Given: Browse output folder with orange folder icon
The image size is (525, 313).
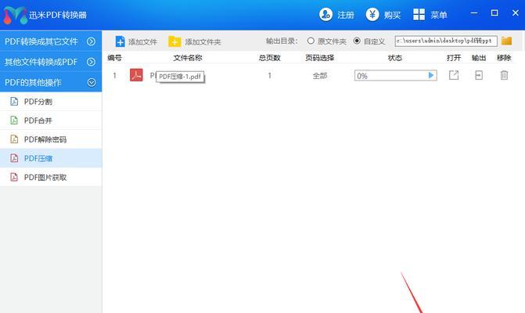Looking at the screenshot, I should pyautogui.click(x=506, y=41).
